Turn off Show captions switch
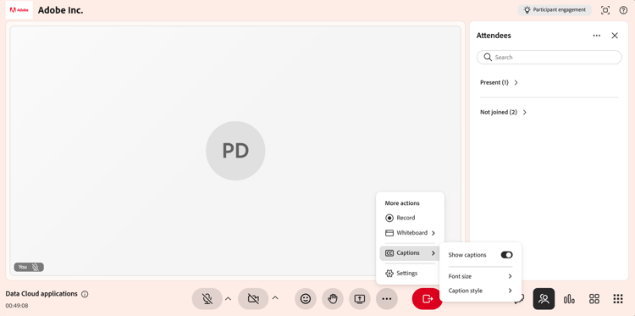 point(506,255)
